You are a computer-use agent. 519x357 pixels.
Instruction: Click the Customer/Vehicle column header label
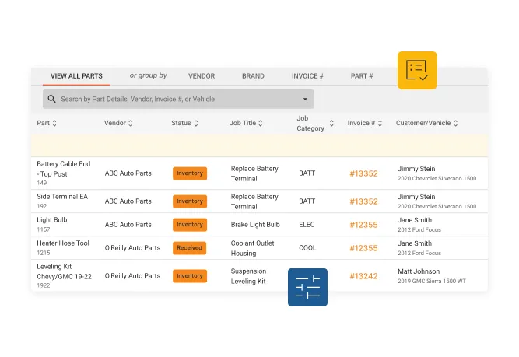click(x=423, y=123)
